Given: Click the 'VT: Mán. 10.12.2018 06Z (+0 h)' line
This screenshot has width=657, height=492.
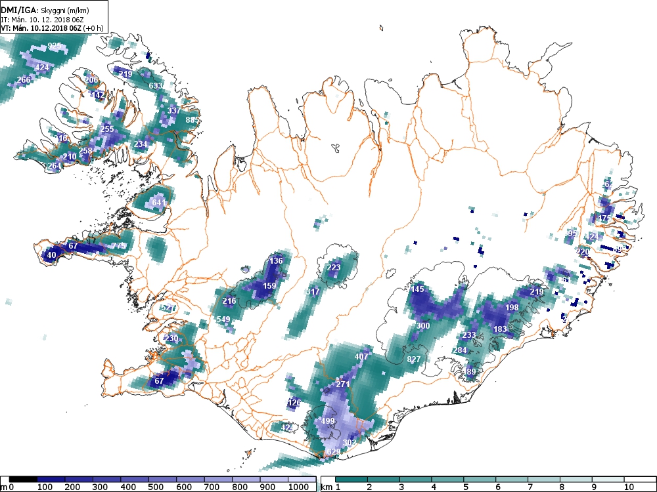Looking at the screenshot, I should pyautogui.click(x=51, y=28).
